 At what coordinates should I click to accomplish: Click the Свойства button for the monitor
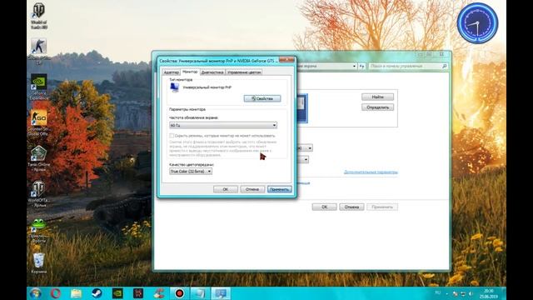point(262,98)
